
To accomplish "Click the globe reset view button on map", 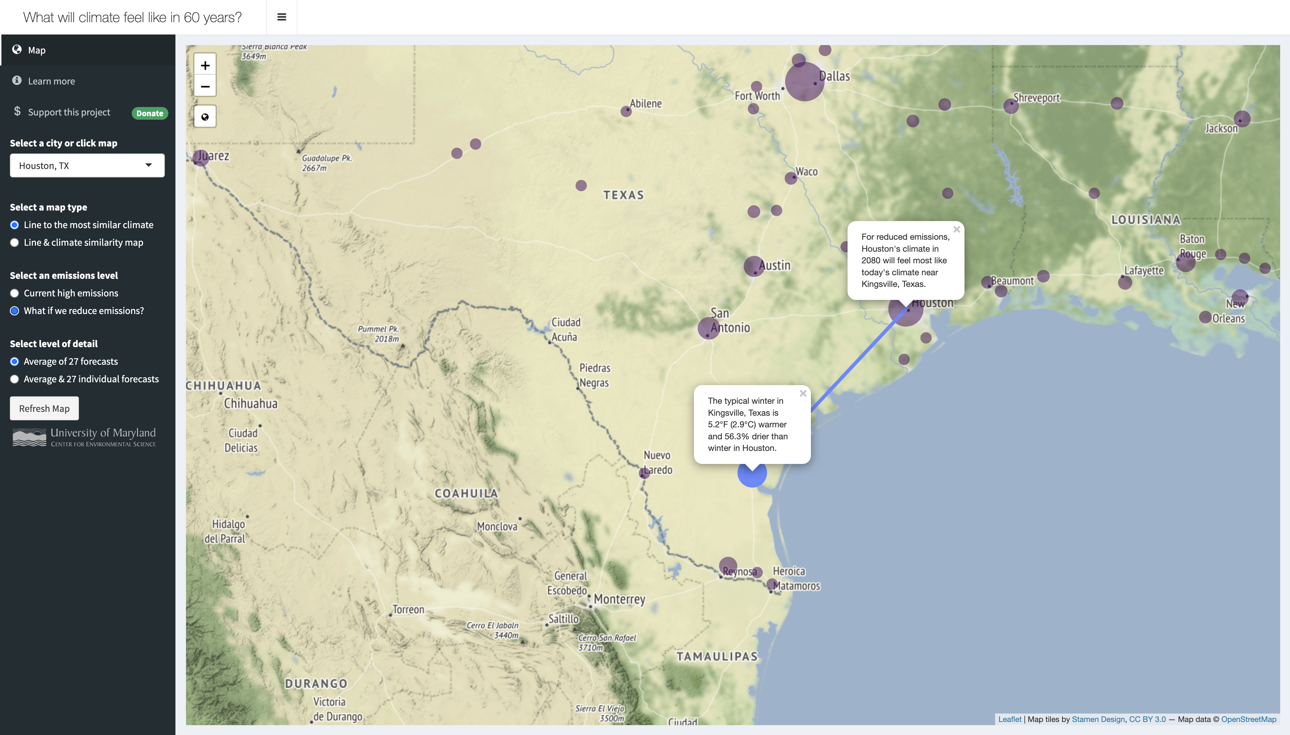I will coord(205,117).
